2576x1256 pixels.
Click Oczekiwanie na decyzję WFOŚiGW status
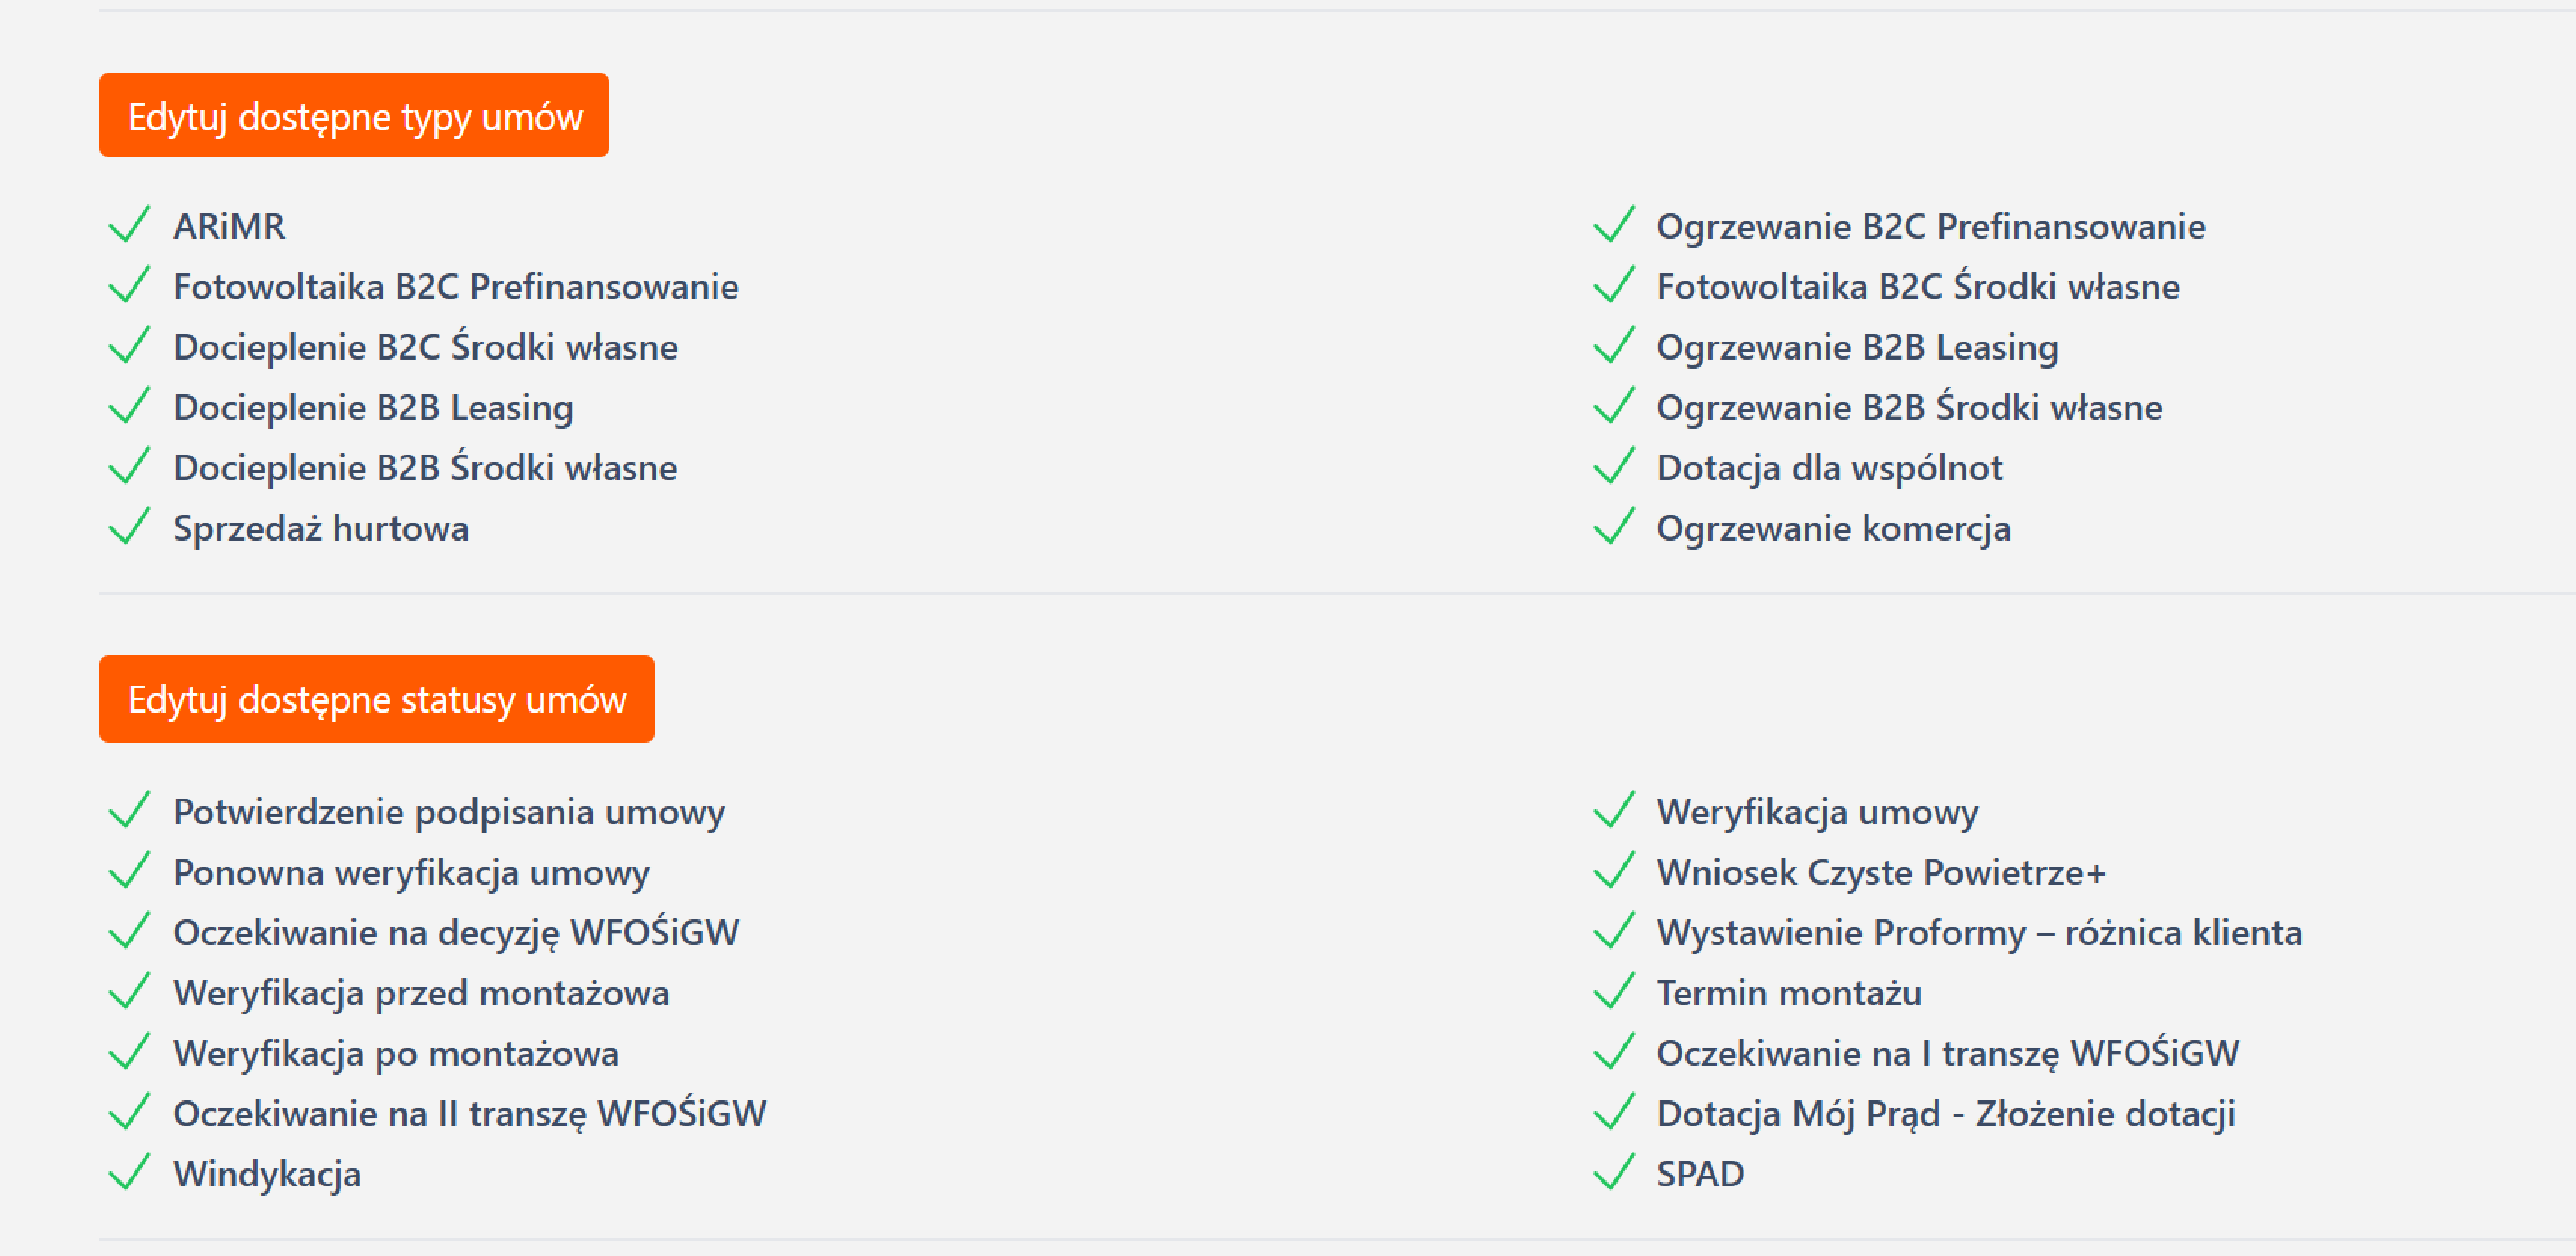(x=455, y=932)
